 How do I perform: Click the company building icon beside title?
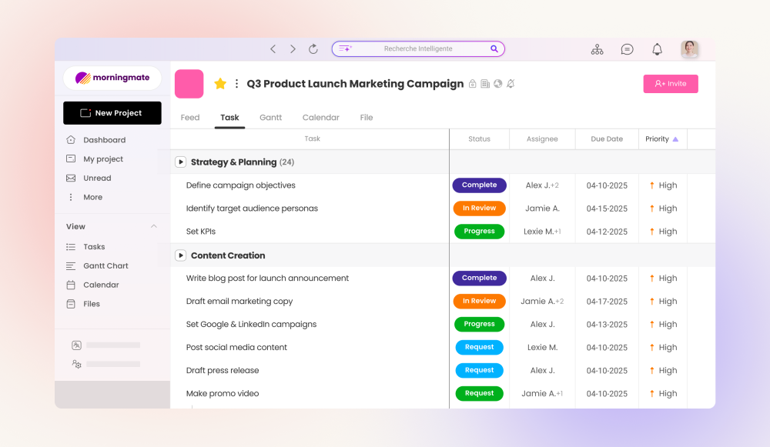485,84
